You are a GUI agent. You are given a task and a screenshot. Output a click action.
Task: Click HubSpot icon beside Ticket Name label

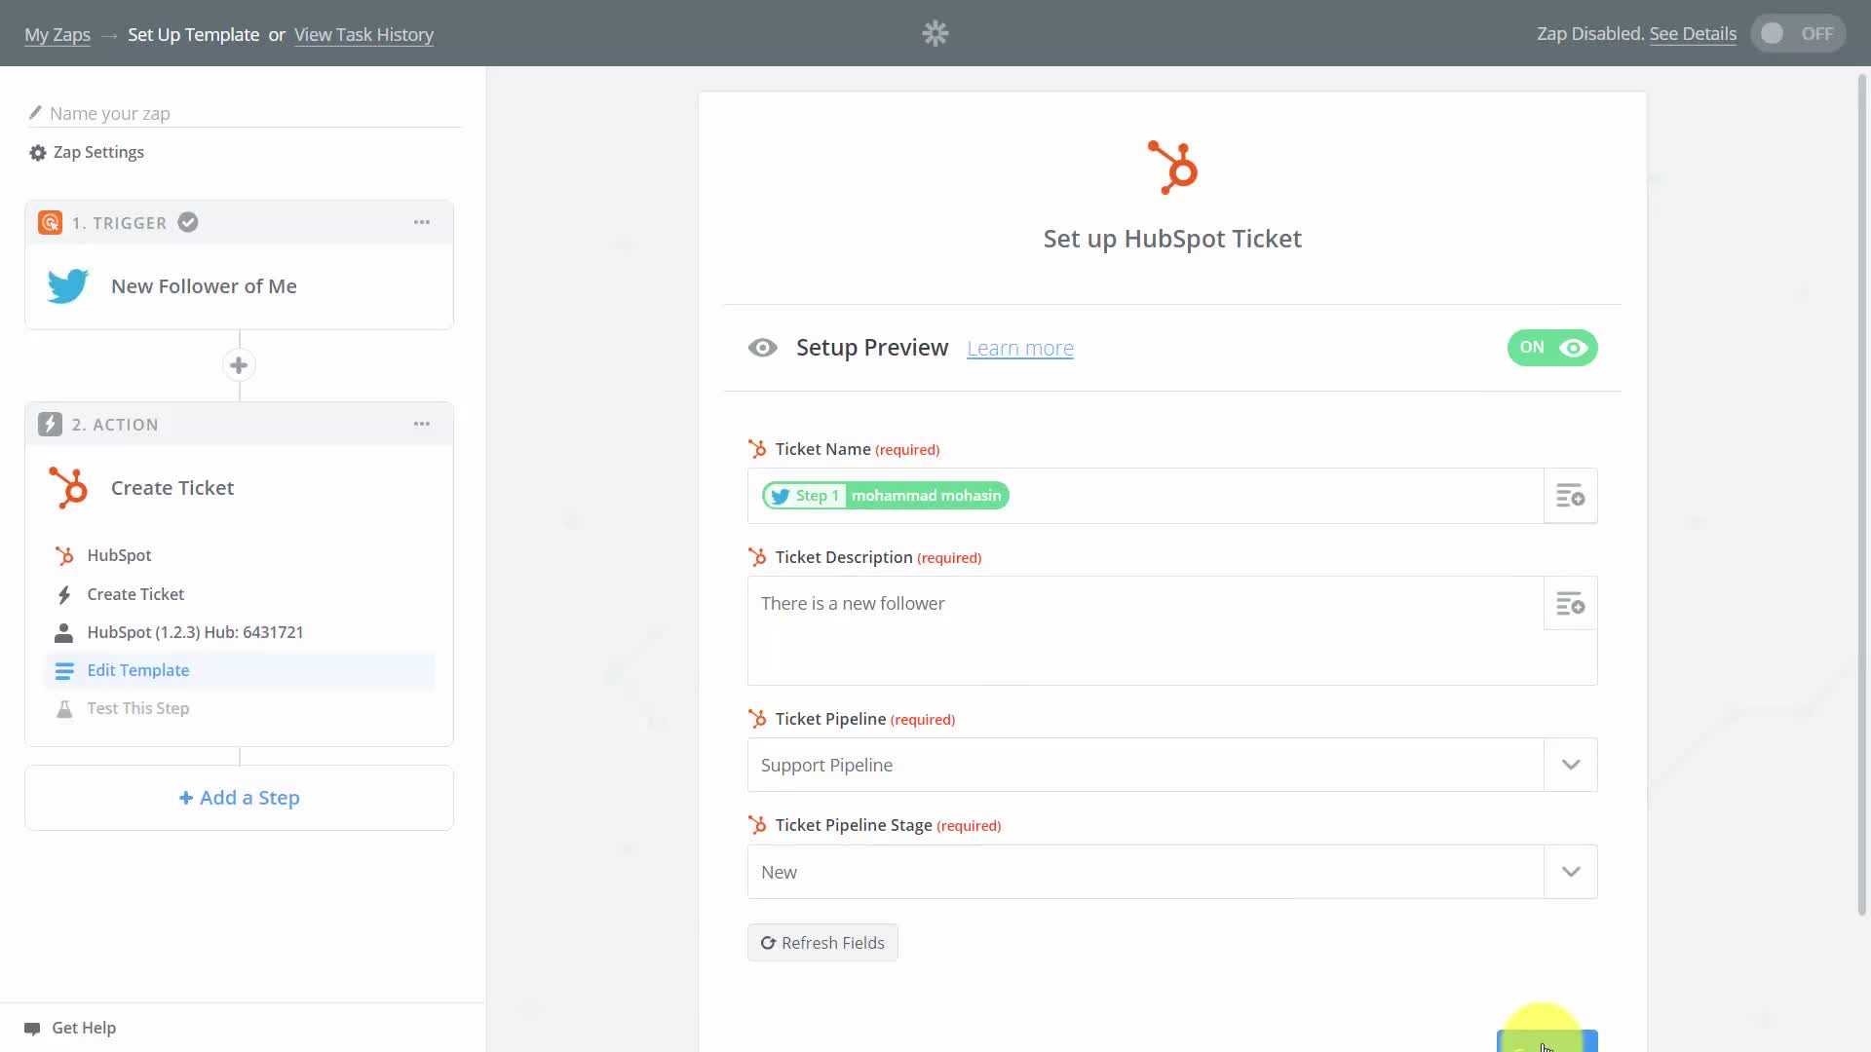point(757,449)
